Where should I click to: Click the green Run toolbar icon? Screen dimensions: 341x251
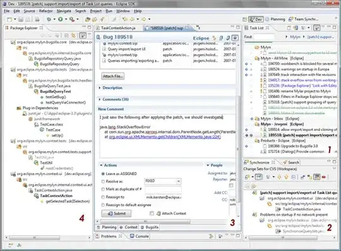[60, 20]
